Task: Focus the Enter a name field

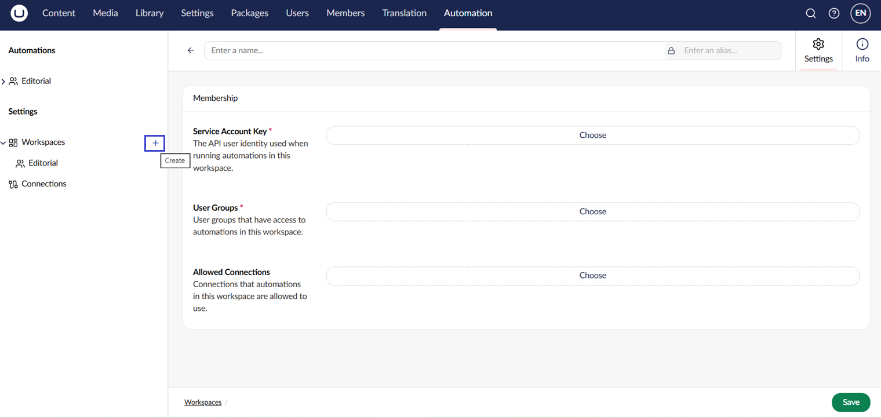Action: [435, 50]
